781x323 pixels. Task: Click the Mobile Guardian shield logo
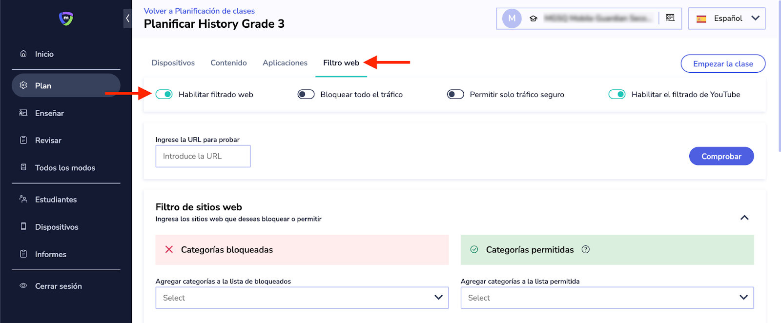pos(66,19)
